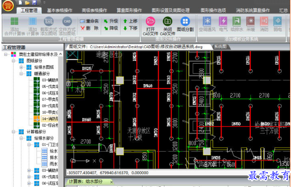Click the 图纸分割 drawing split icon

click(185, 21)
